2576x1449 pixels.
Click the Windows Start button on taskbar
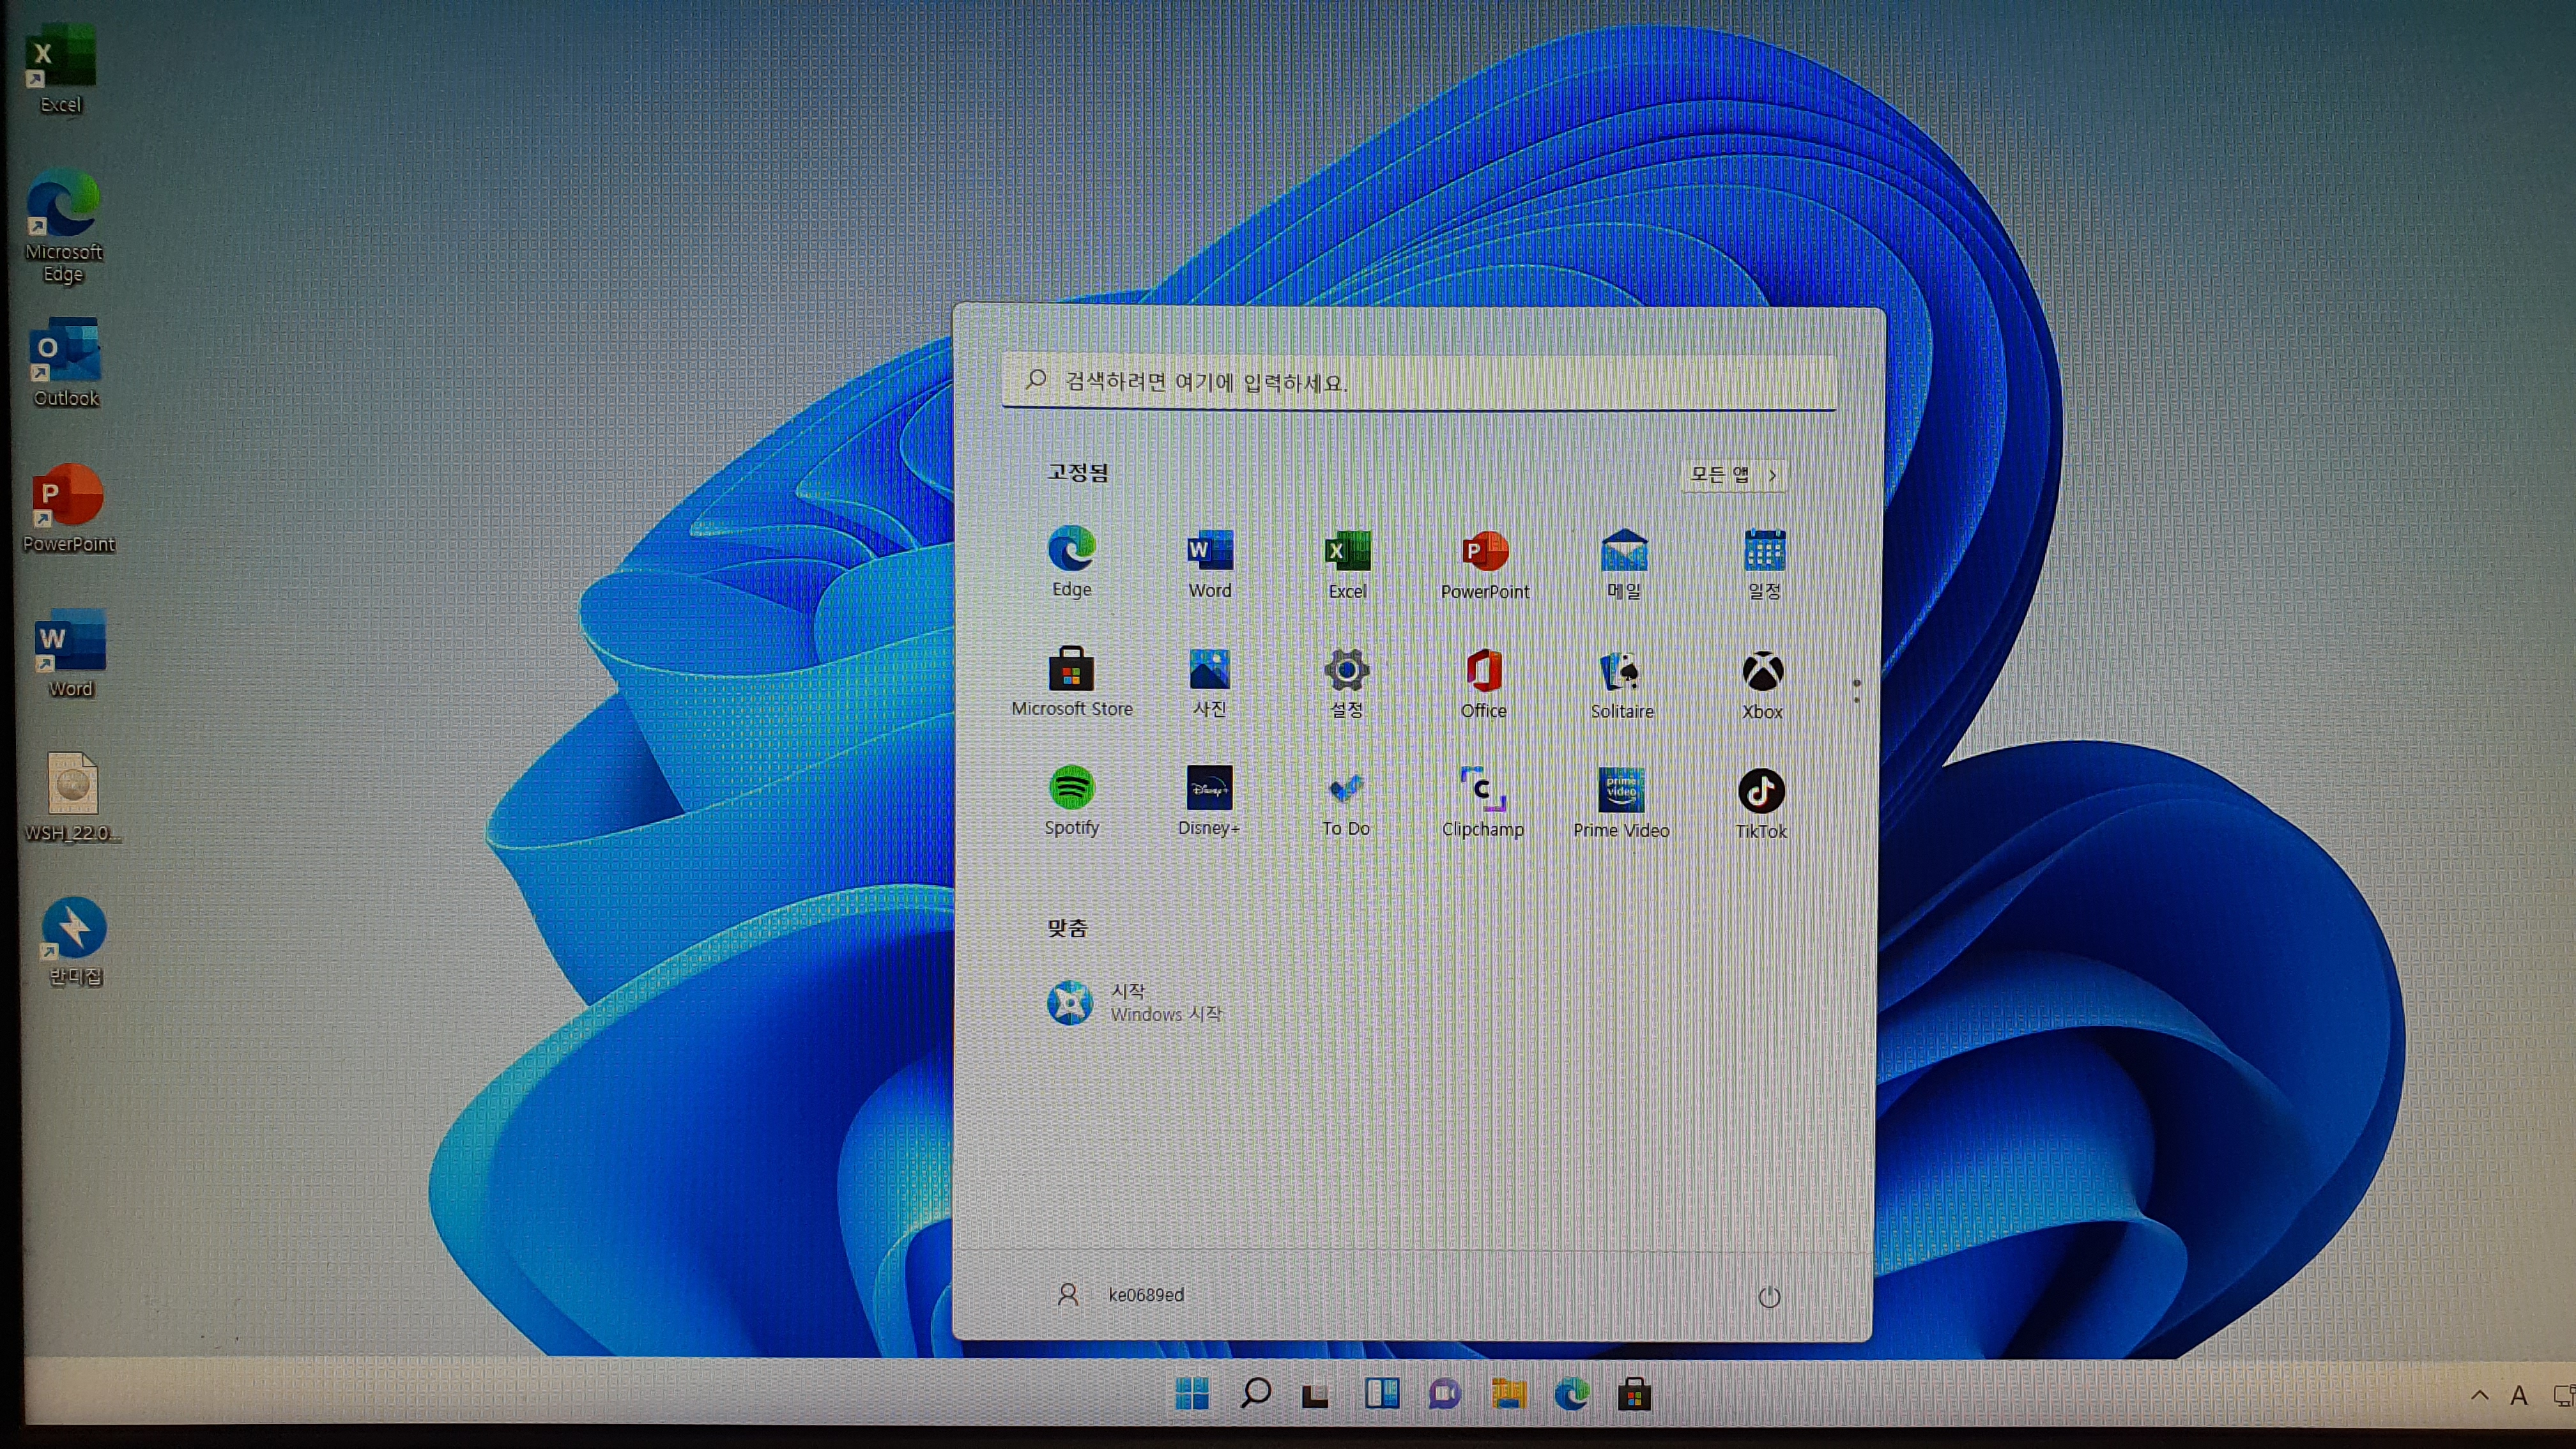(x=1191, y=1393)
